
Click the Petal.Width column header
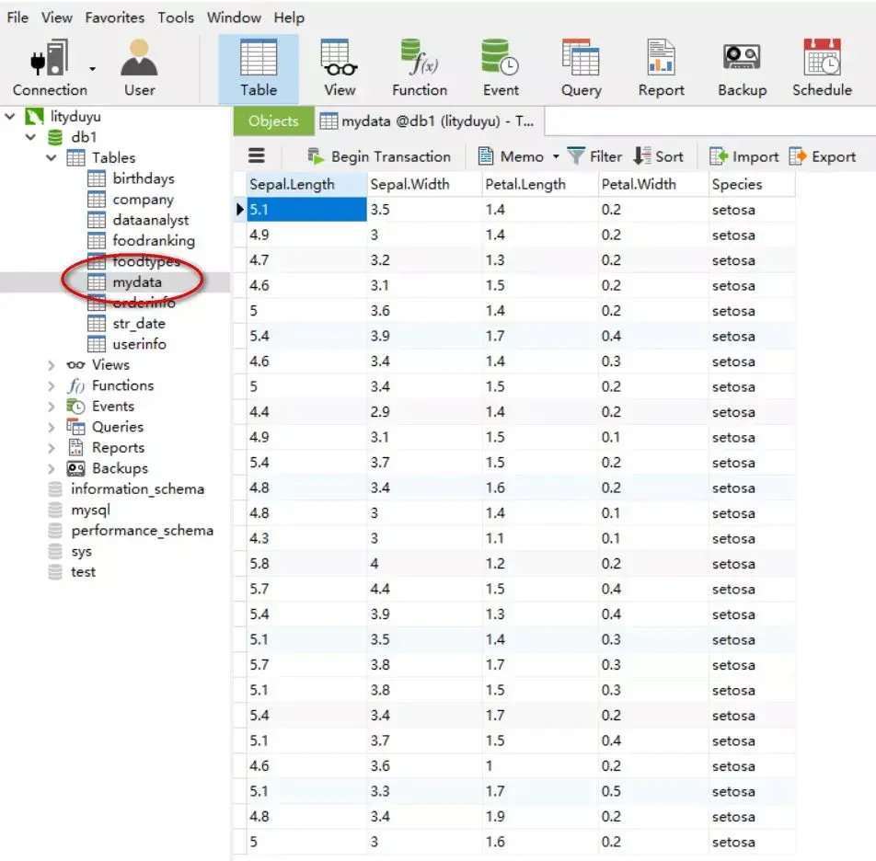coord(653,184)
